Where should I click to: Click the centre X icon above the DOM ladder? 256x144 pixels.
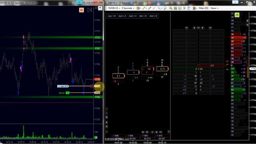pos(198,28)
